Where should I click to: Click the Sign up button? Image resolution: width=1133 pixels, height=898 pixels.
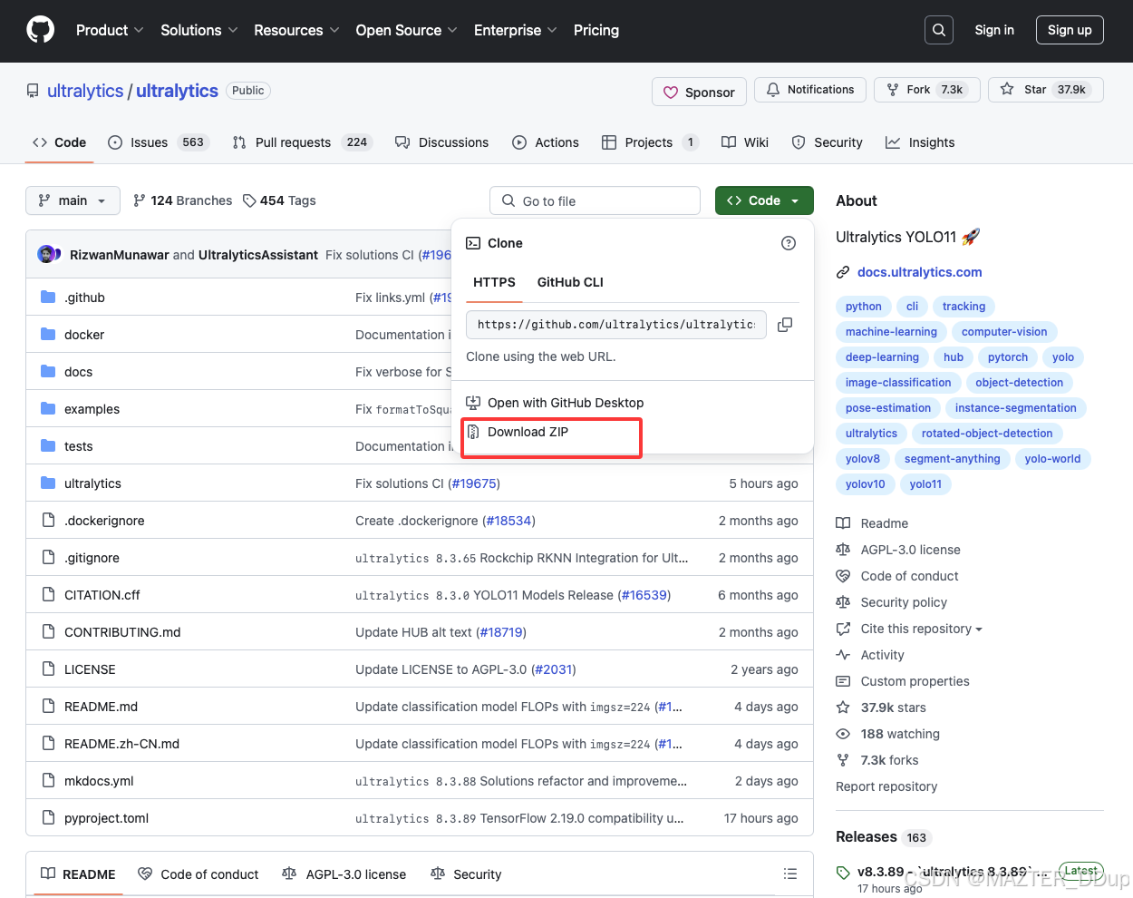1070,30
